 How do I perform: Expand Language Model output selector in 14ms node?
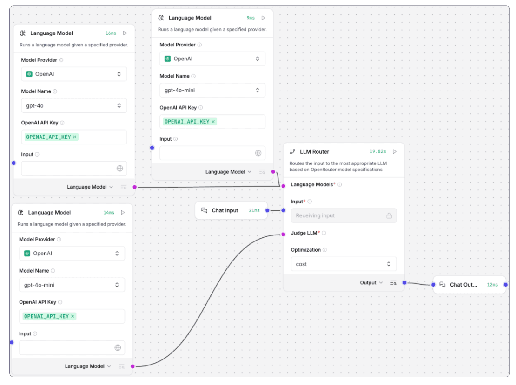(88, 366)
